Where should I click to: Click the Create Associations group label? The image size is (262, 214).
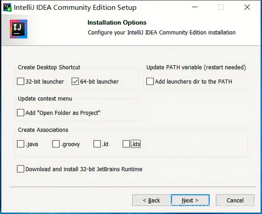tap(43, 130)
